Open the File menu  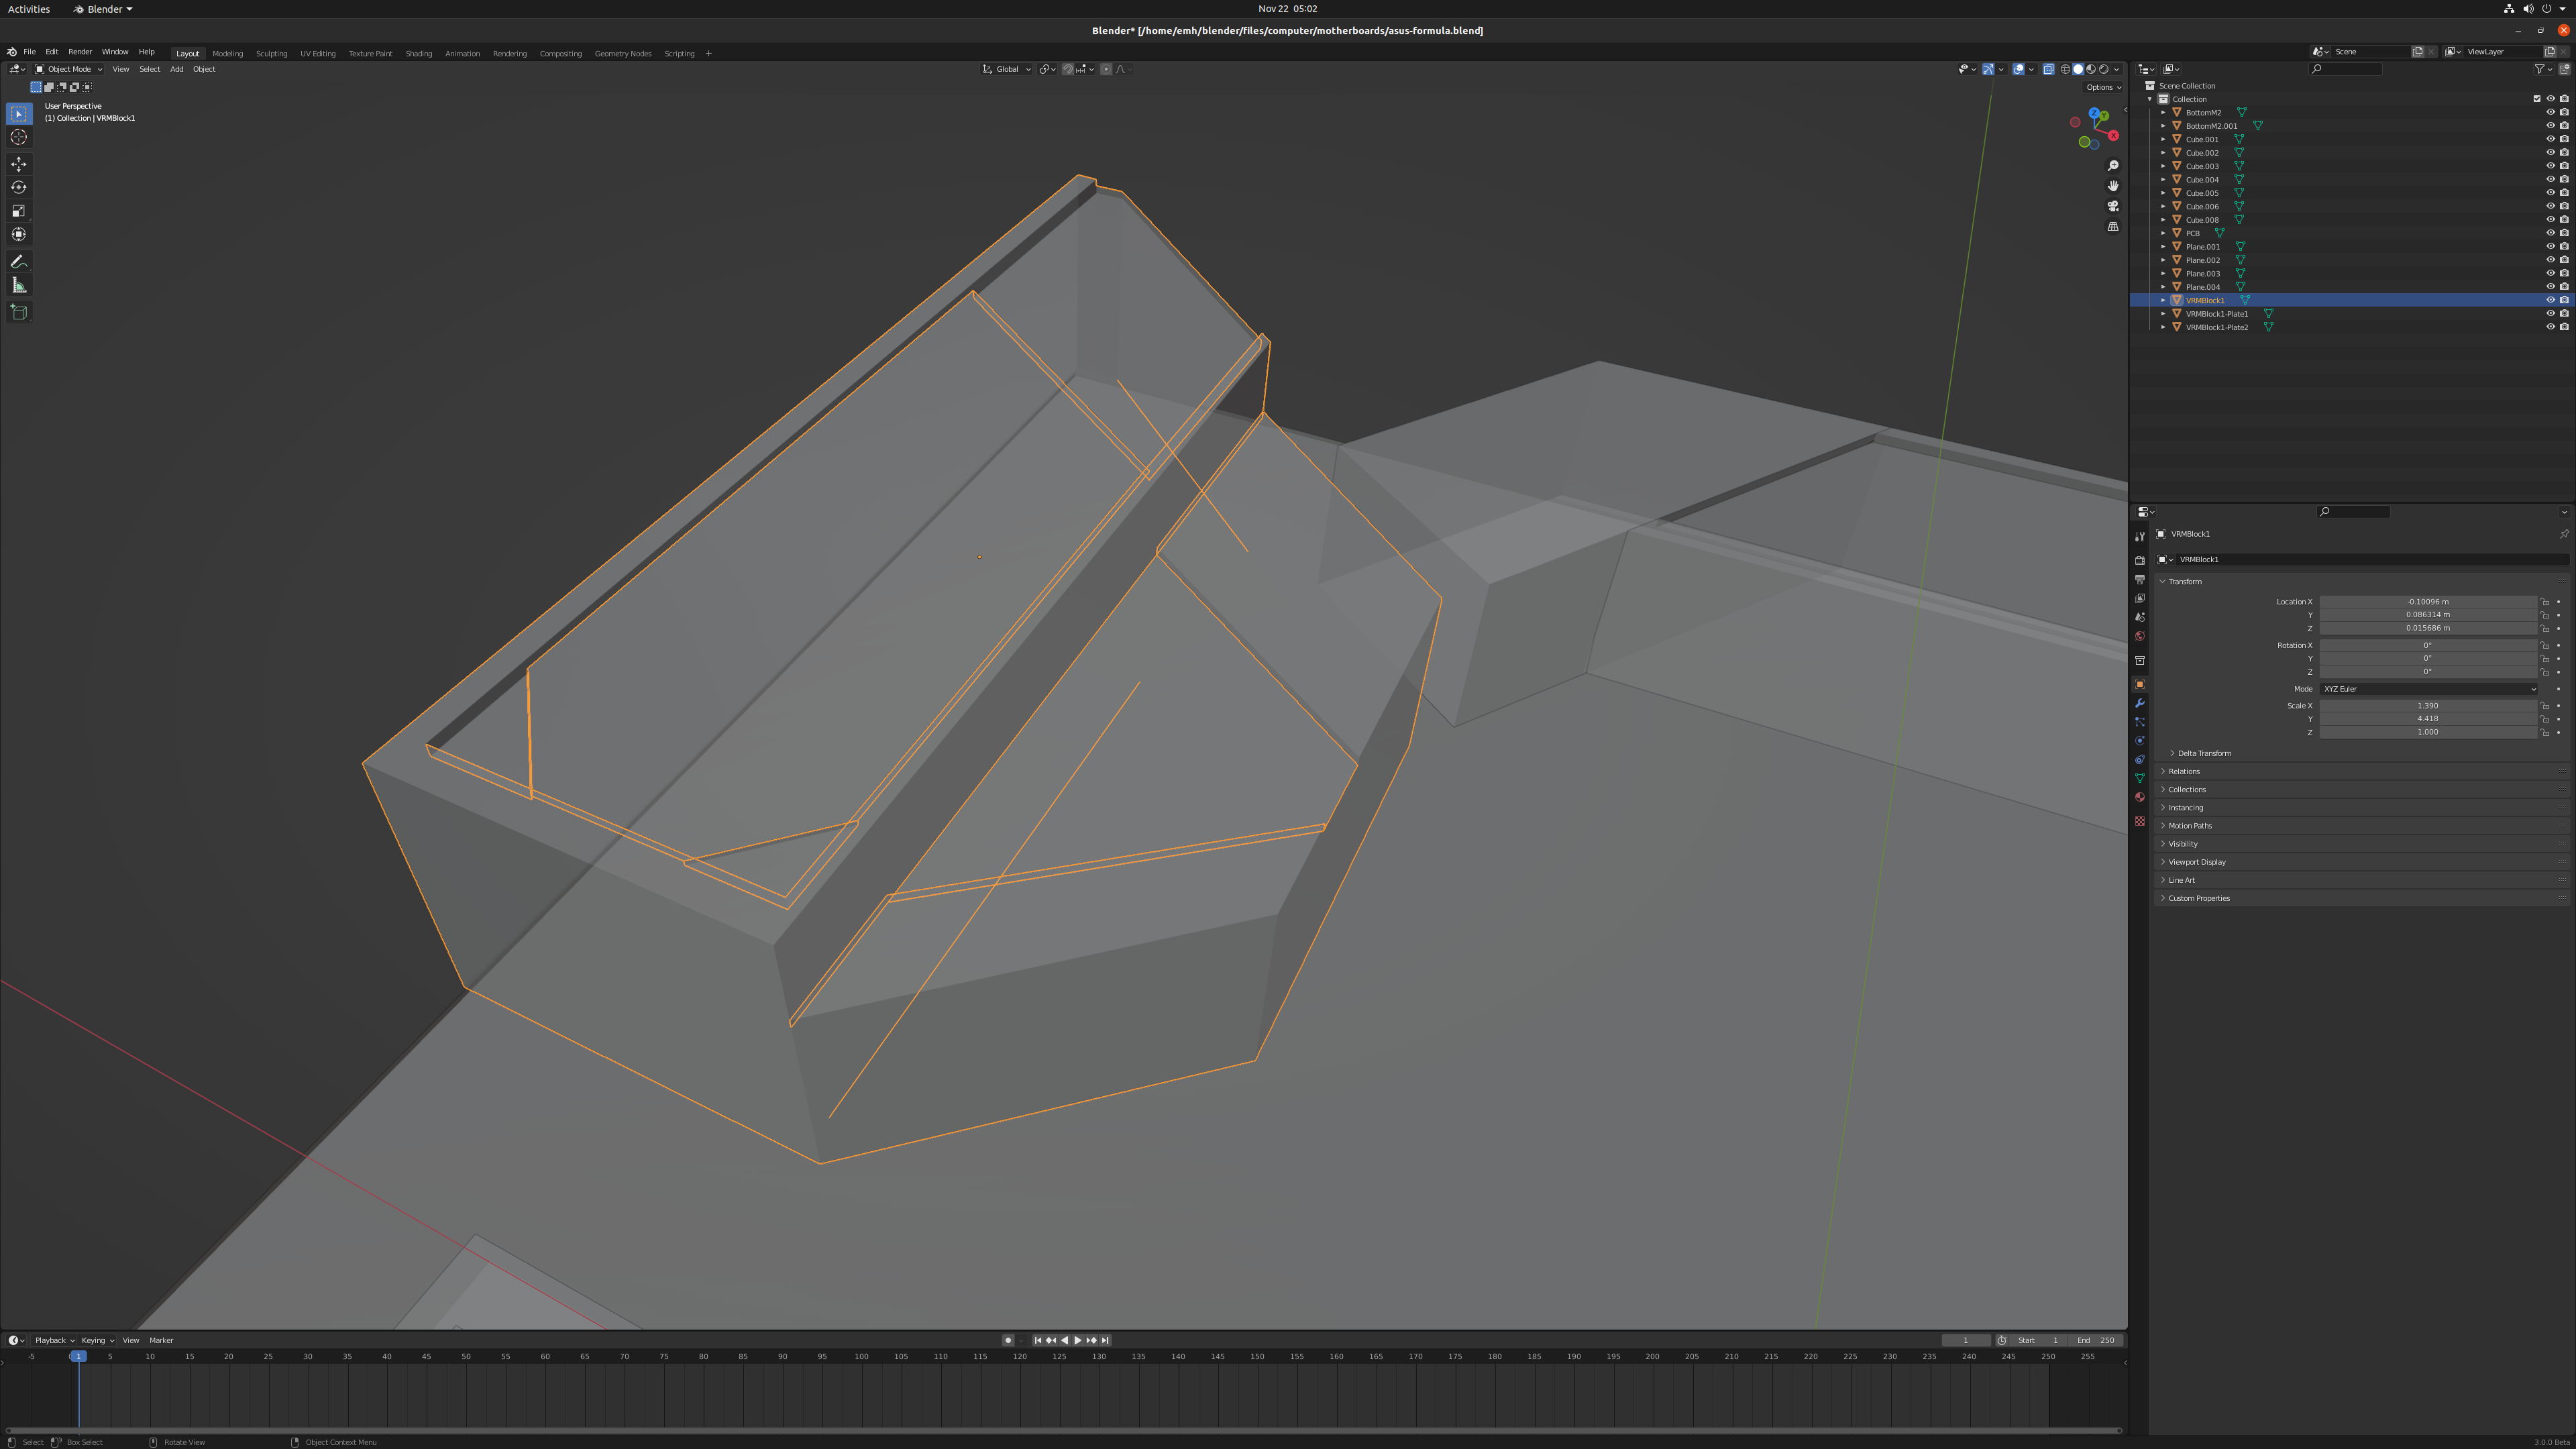30,52
